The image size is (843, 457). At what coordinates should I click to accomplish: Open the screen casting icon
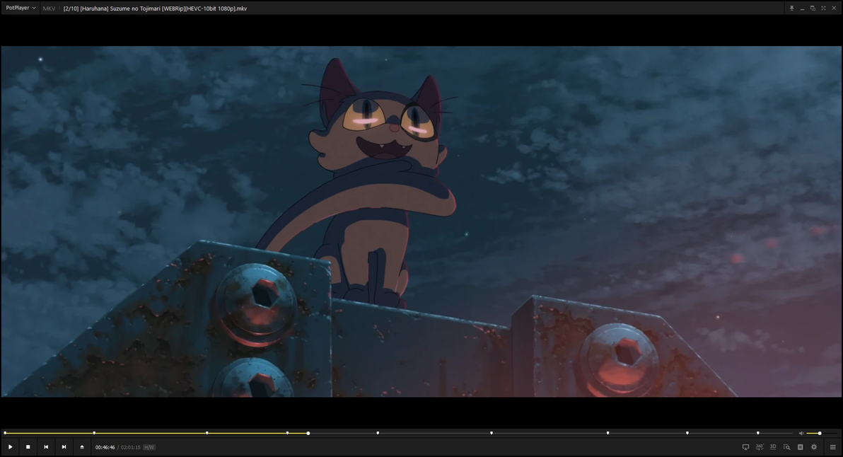point(745,447)
